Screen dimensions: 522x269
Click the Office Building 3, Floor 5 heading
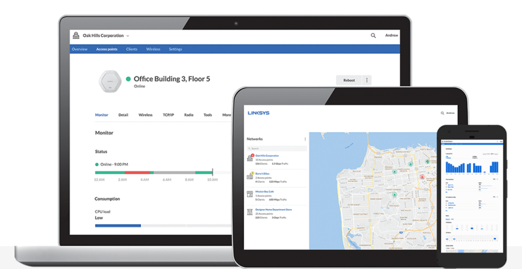[x=172, y=79]
